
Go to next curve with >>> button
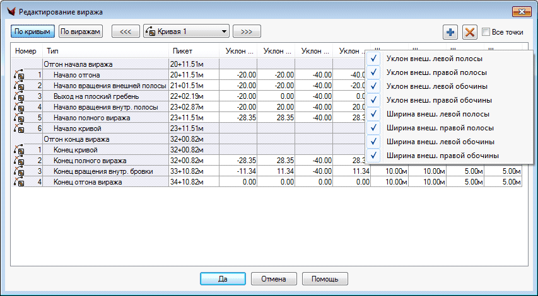(x=247, y=31)
